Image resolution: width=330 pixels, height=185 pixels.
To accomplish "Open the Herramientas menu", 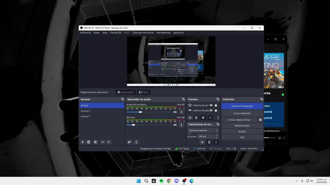I will tap(163, 33).
